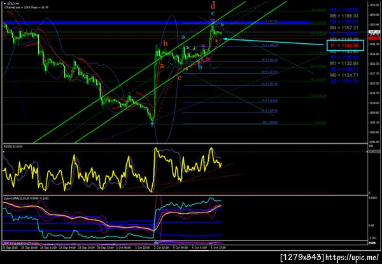Click the M1 = 1132.84 pivot label
The image size is (382, 264).
coord(344,64)
